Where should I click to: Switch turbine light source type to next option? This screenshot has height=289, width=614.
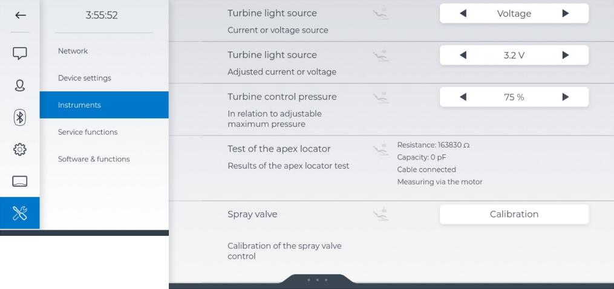coord(565,13)
